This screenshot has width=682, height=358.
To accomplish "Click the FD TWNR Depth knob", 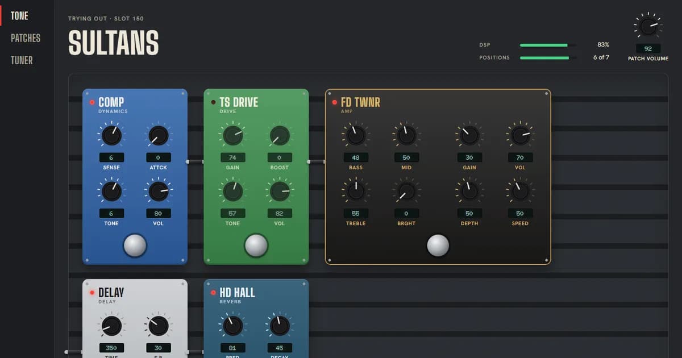I will (x=469, y=191).
